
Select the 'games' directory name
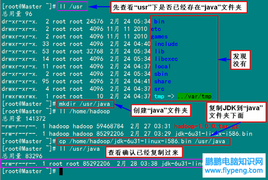[159, 36]
